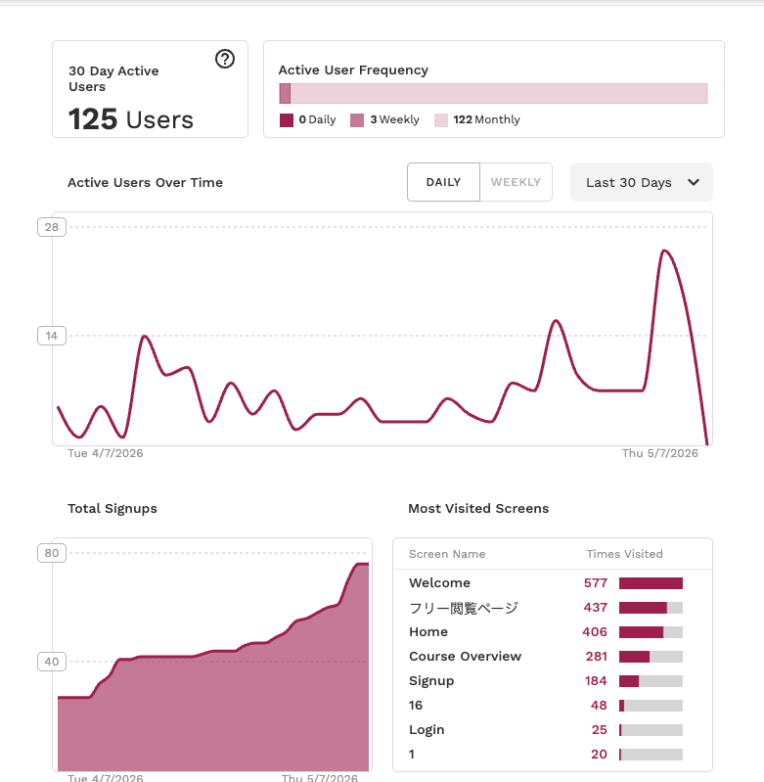Viewport: 764px width, 782px height.
Task: Switch chart to WEEKLY view
Action: click(x=516, y=182)
